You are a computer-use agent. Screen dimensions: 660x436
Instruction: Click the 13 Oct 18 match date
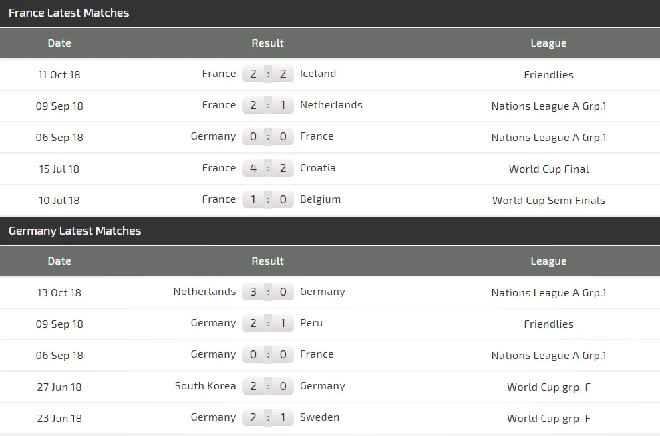pos(59,292)
